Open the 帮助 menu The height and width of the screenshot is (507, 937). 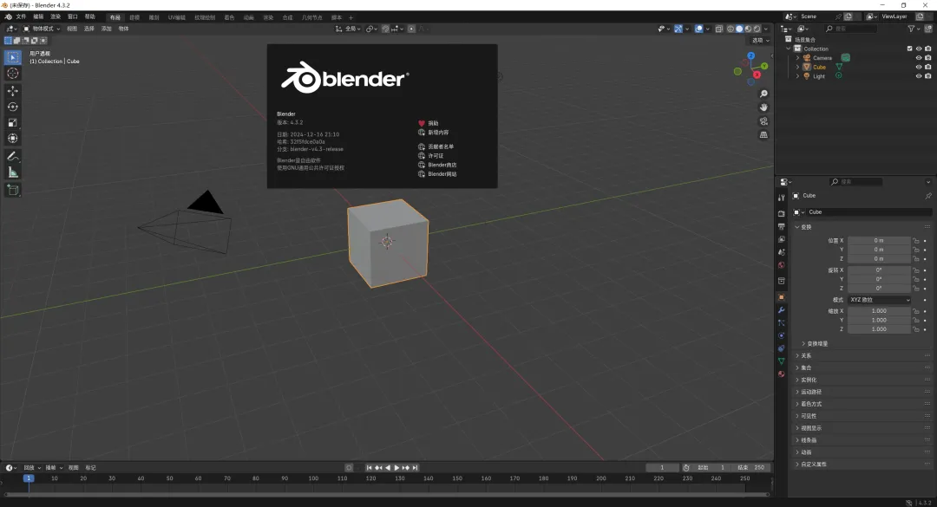tap(89, 16)
